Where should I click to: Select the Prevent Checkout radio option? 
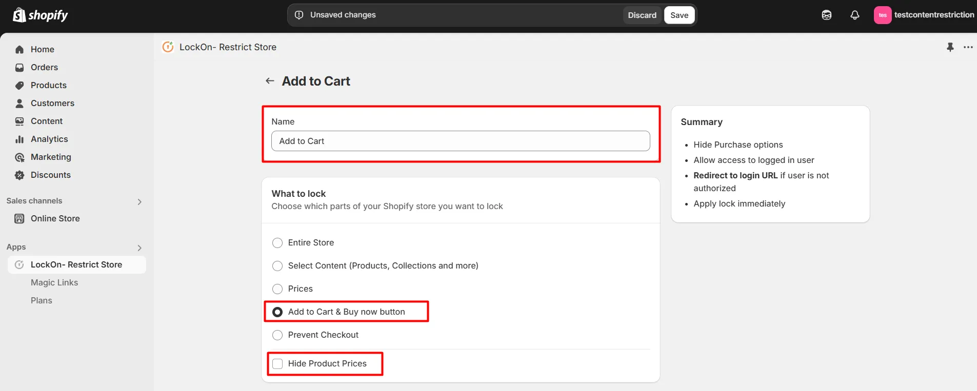[277, 335]
